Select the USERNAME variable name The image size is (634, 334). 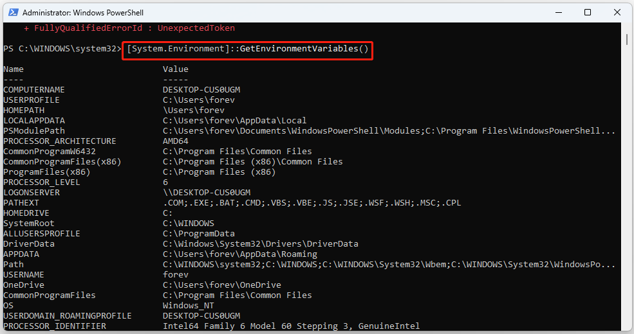coord(24,275)
